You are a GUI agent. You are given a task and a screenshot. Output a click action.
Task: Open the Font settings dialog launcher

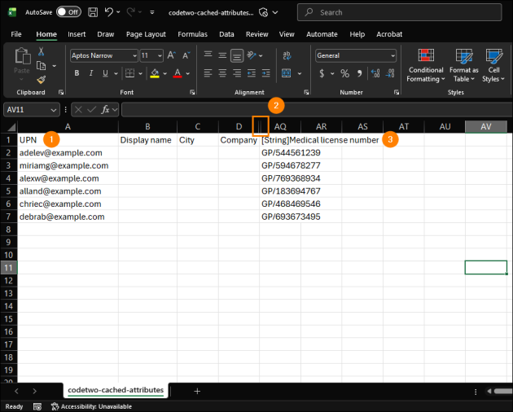click(x=192, y=92)
